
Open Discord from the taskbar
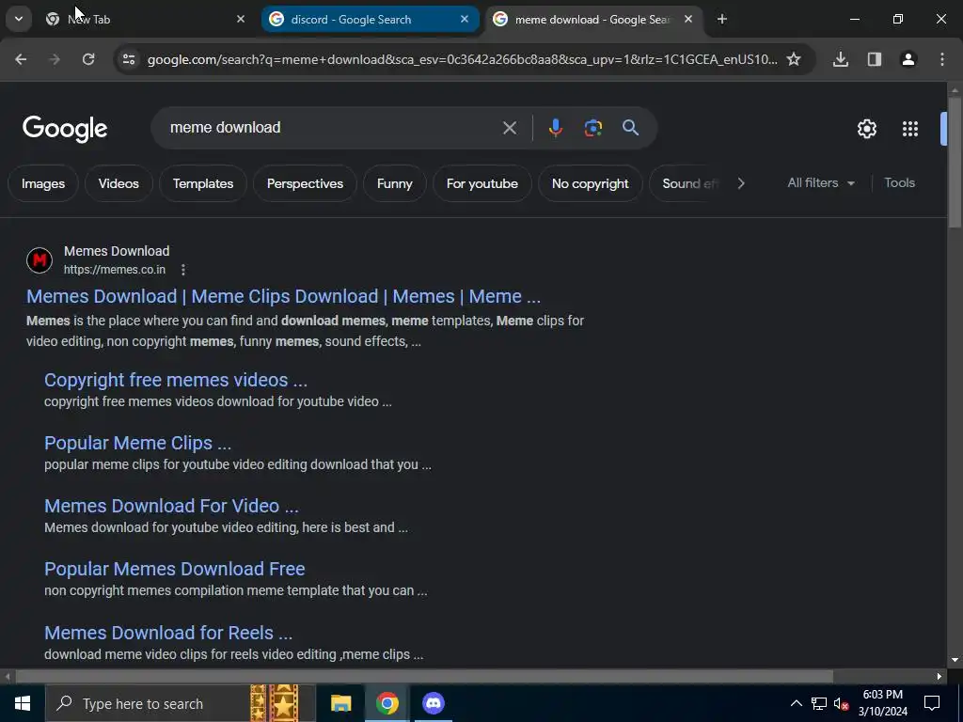tap(433, 703)
